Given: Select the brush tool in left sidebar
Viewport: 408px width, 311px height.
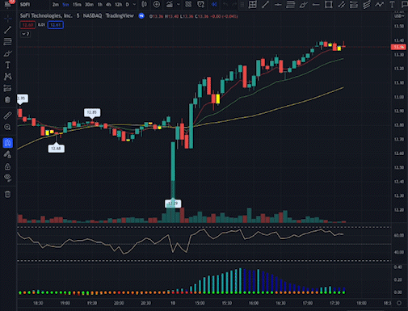Looking at the screenshot, I should pos(7,53).
